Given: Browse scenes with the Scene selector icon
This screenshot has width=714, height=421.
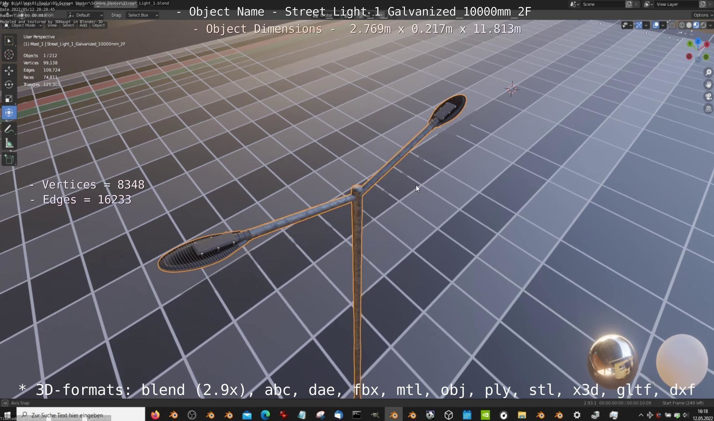Looking at the screenshot, I should [x=574, y=4].
